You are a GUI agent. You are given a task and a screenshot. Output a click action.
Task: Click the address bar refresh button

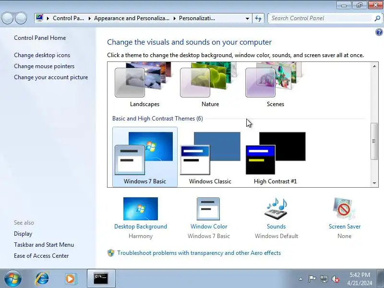point(258,18)
